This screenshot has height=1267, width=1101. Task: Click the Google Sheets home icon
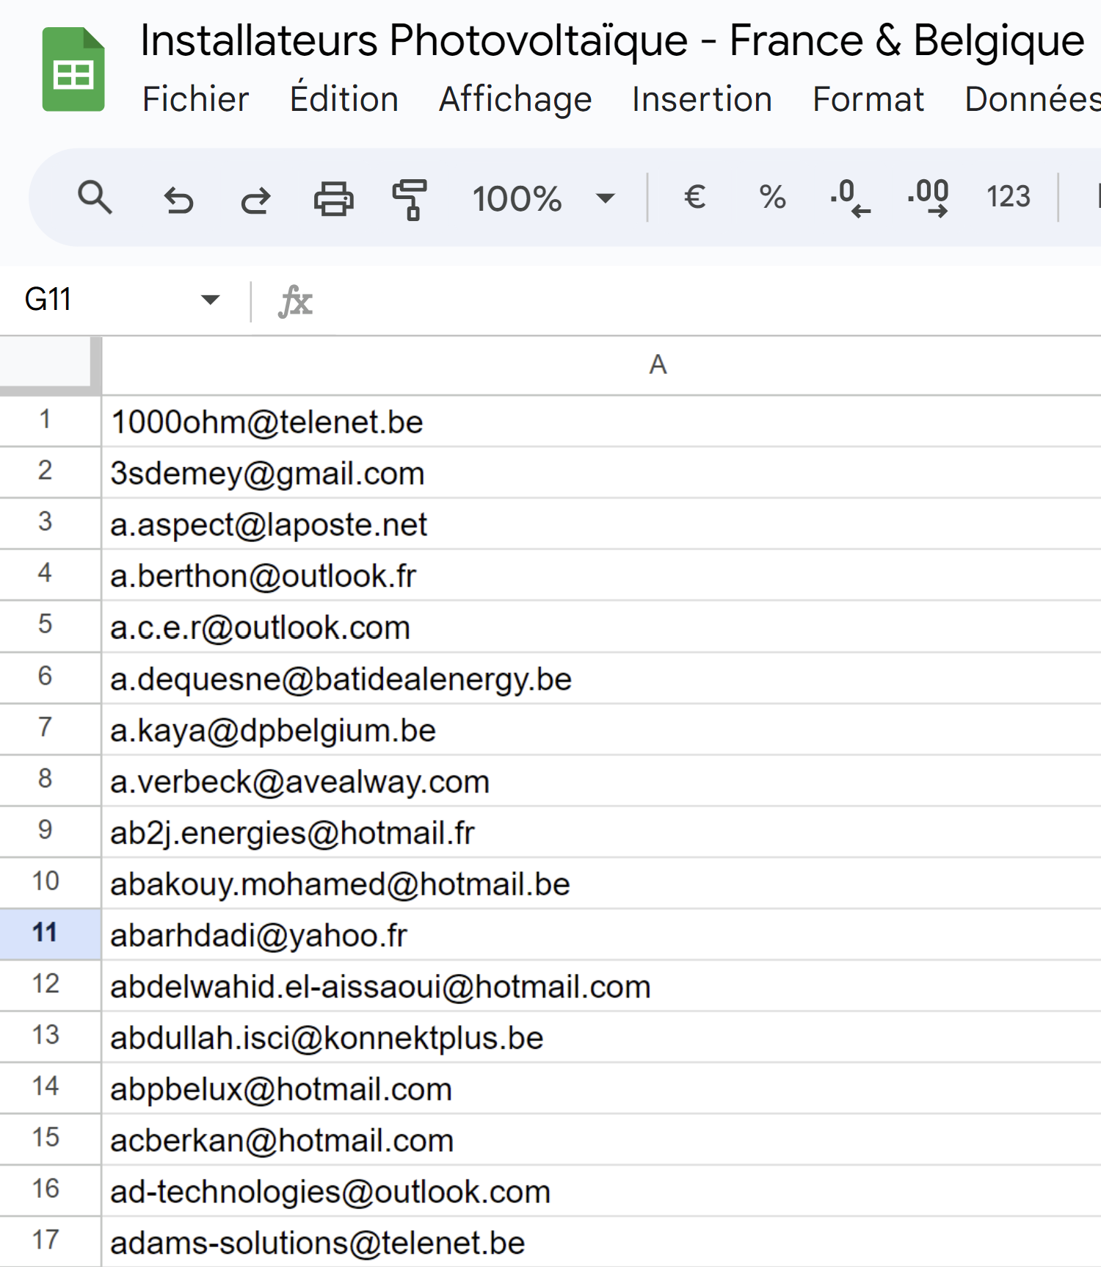(73, 70)
